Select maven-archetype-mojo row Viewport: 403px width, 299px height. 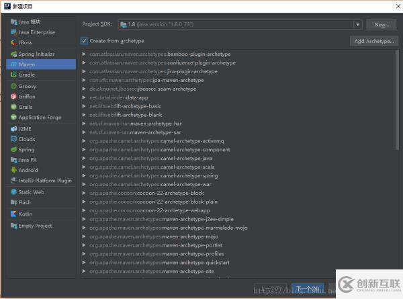point(238,237)
